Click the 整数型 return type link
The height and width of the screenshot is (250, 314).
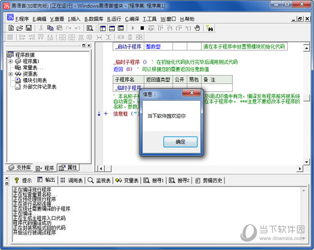[x=153, y=47]
